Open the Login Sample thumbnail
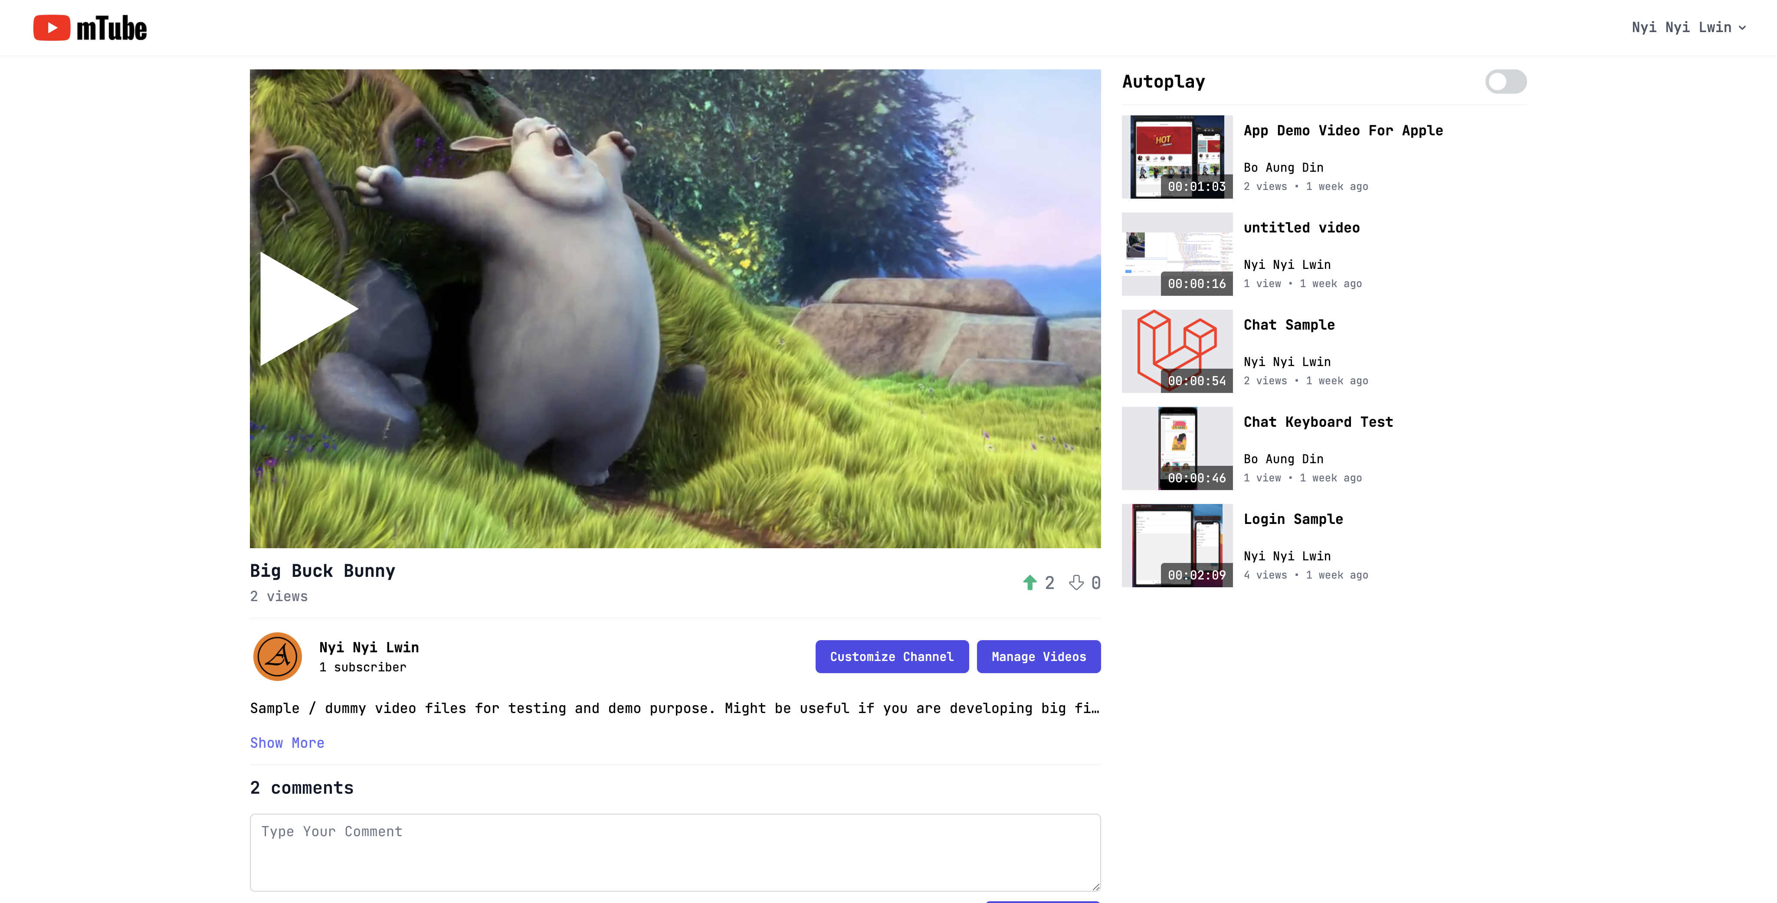The image size is (1777, 903). [1177, 546]
